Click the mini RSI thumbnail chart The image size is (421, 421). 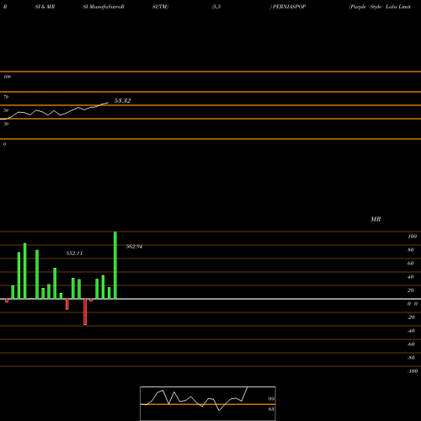208,403
